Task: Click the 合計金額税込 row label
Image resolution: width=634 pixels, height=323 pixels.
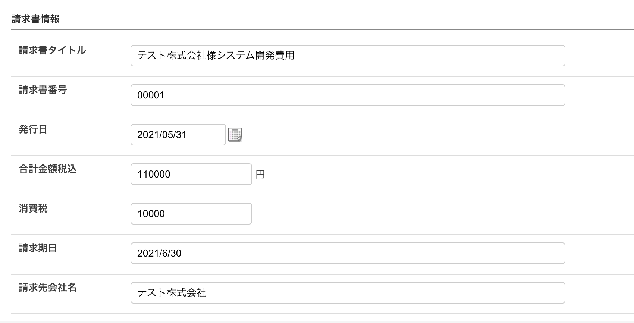Action: click(x=47, y=169)
